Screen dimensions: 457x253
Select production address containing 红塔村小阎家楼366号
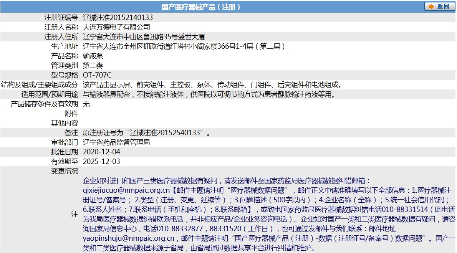(x=184, y=46)
